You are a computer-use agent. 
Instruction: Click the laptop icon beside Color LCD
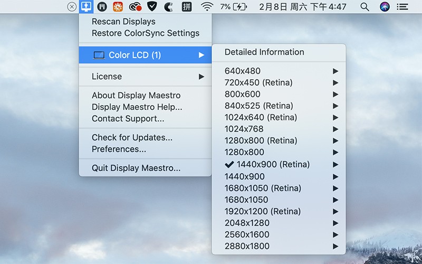coord(99,55)
